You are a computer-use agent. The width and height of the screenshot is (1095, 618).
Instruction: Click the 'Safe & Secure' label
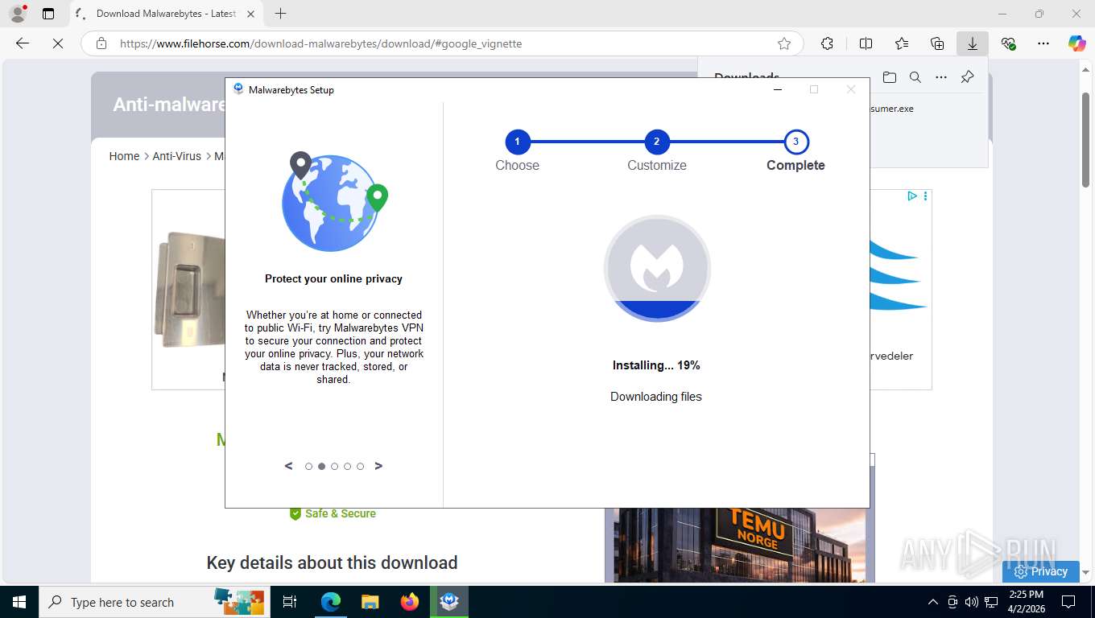(340, 513)
